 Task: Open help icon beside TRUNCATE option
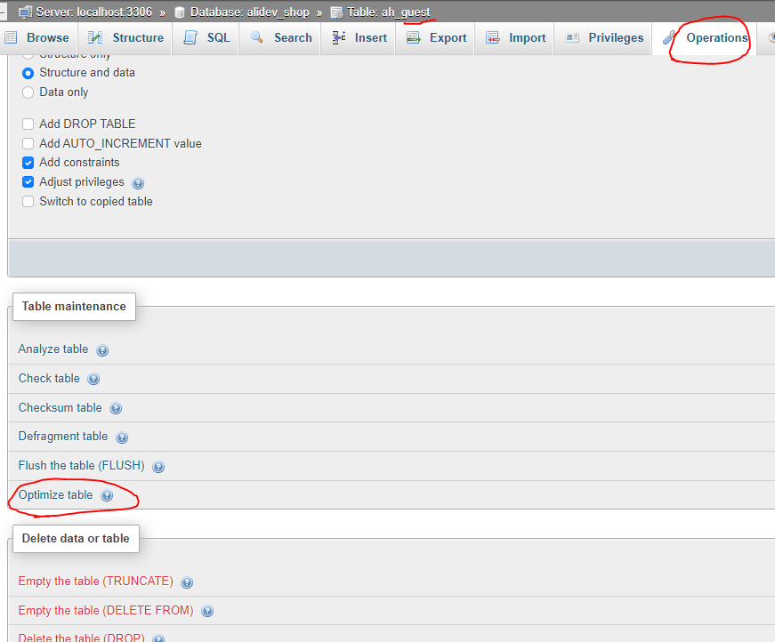(x=187, y=582)
